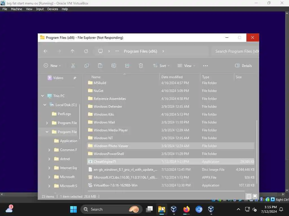Collapse the This PC tree node
Screen dimensions: 289x216
pos(43,96)
